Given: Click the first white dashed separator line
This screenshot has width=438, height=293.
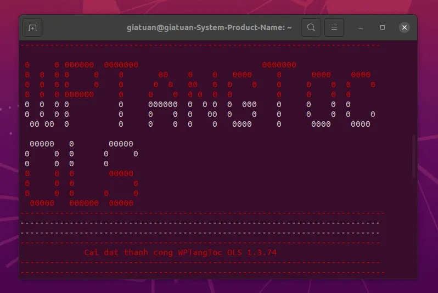Looking at the screenshot, I should 200,223.
